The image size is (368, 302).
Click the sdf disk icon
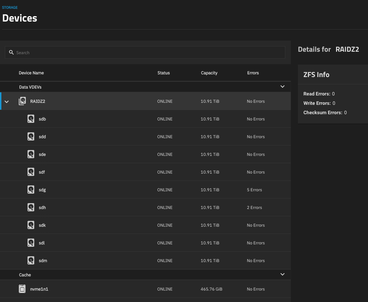[x=31, y=172]
